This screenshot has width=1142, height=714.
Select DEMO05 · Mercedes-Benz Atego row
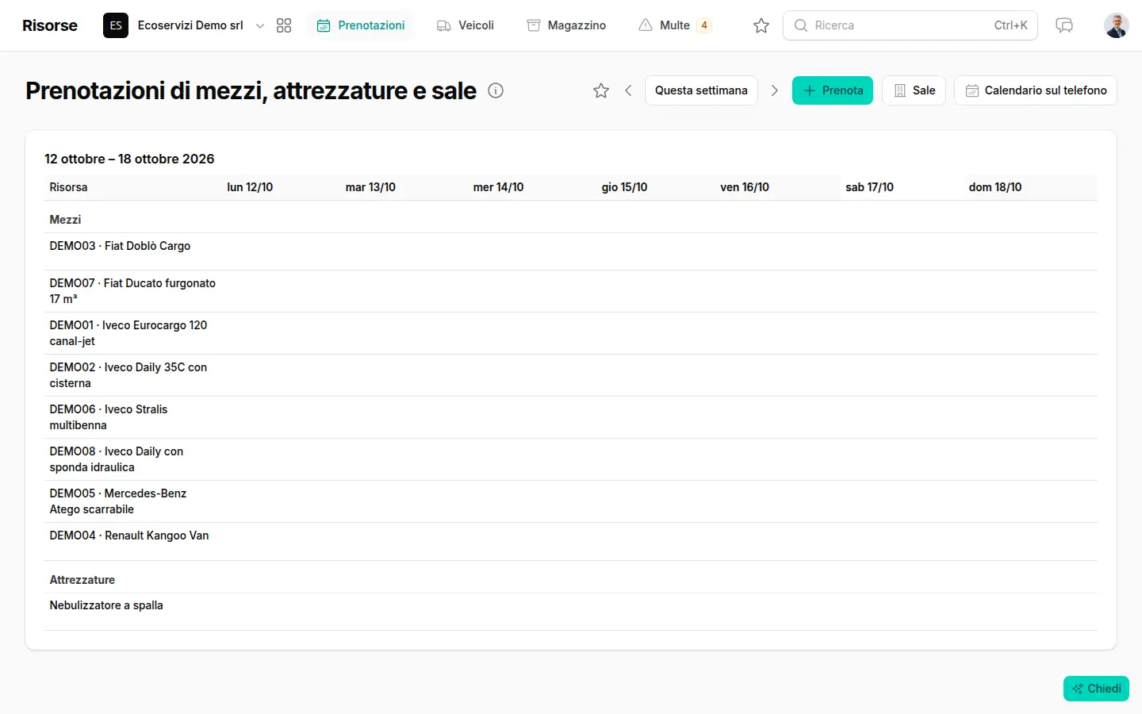point(571,501)
